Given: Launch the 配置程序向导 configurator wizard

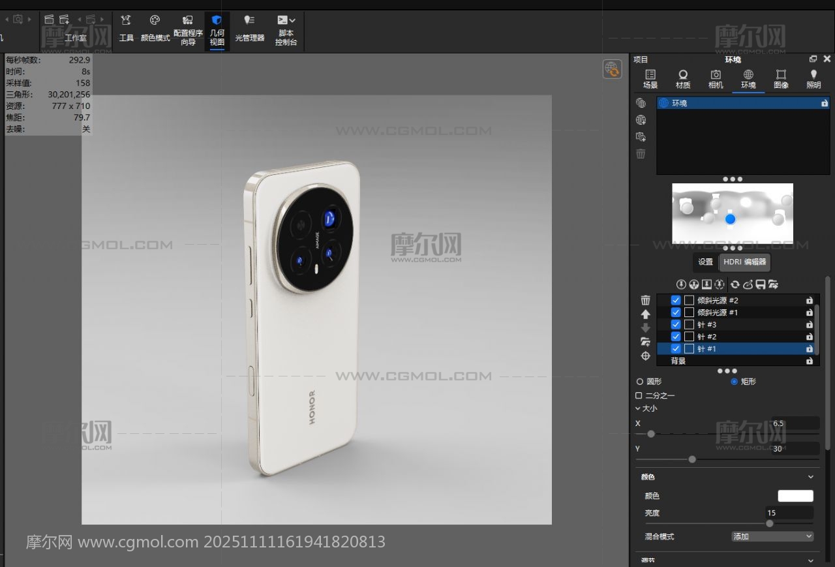Looking at the screenshot, I should [x=188, y=30].
